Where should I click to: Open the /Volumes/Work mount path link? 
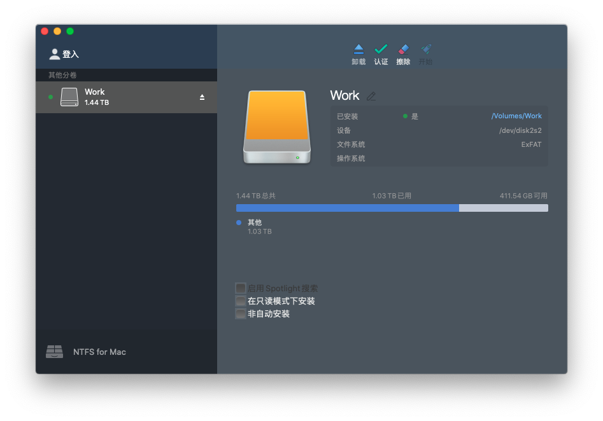pyautogui.click(x=516, y=116)
